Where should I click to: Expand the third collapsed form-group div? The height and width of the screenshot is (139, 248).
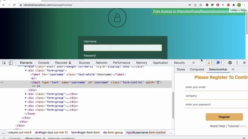pos(26,102)
